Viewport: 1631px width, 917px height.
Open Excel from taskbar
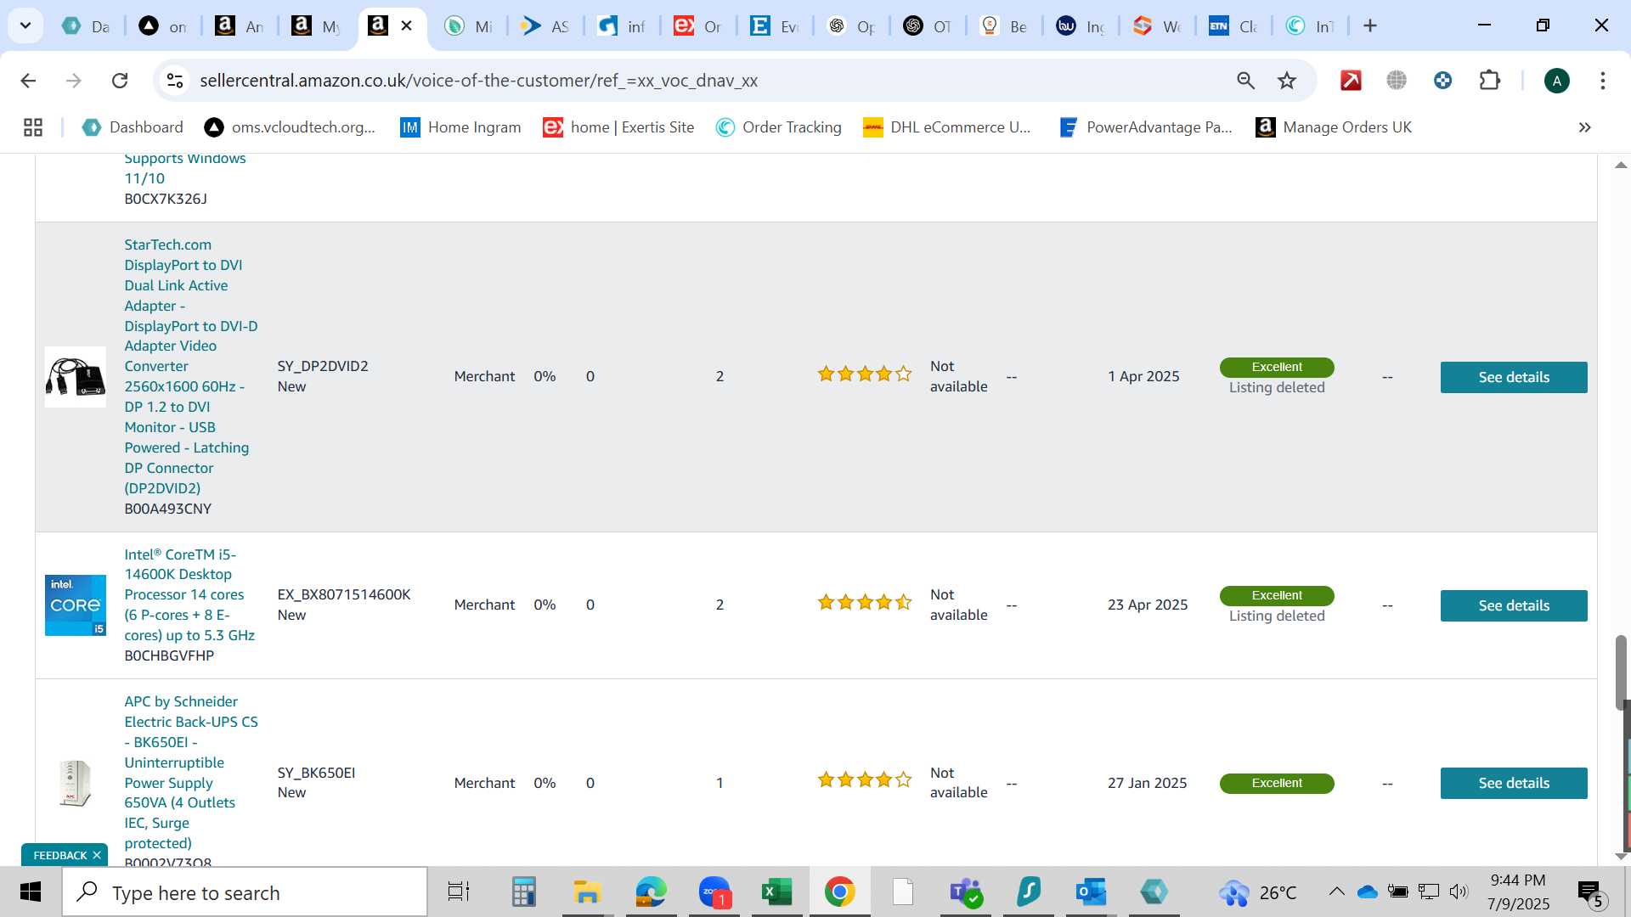(776, 892)
